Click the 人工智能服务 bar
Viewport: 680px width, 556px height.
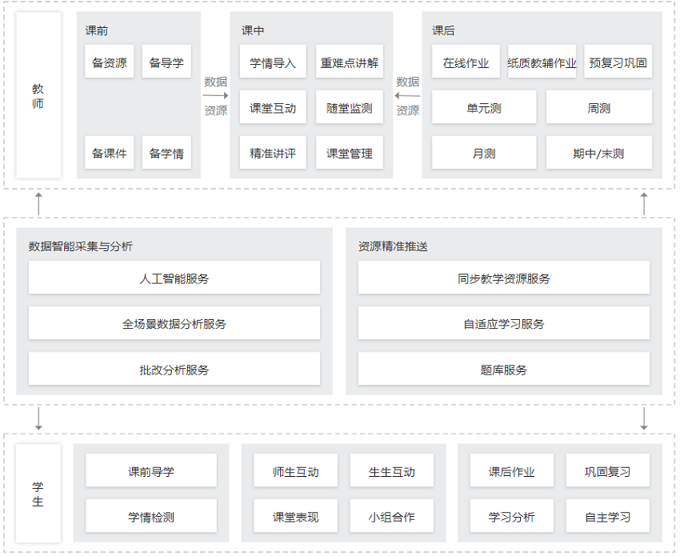click(174, 278)
